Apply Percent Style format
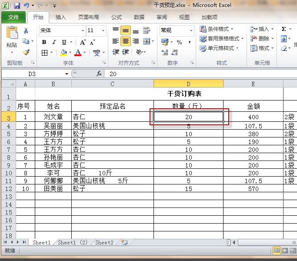The width and height of the screenshot is (297, 261). coord(179,42)
